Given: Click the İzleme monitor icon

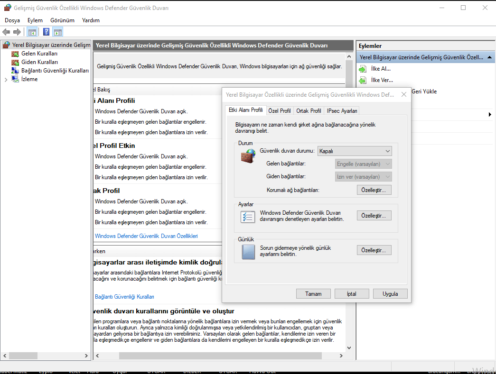Looking at the screenshot, I should pyautogui.click(x=15, y=79).
